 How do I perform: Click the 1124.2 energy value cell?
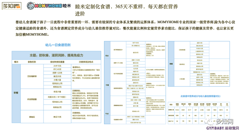177,110
